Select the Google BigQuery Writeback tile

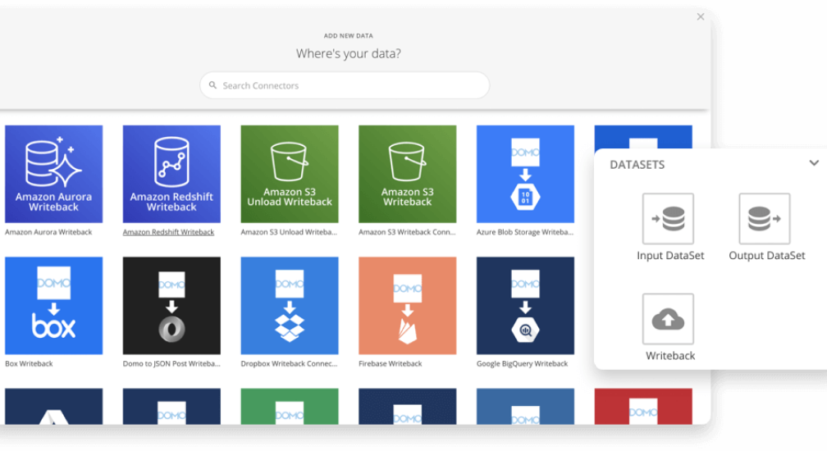[525, 306]
